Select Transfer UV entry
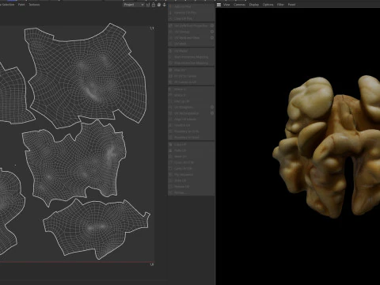Viewport: 380px width, 285px height. coord(192,125)
